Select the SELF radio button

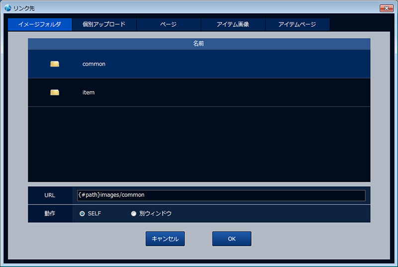[82, 214]
